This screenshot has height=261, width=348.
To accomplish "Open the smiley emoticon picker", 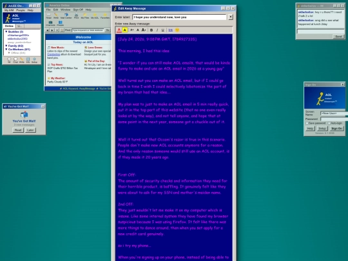I will click(177, 30).
